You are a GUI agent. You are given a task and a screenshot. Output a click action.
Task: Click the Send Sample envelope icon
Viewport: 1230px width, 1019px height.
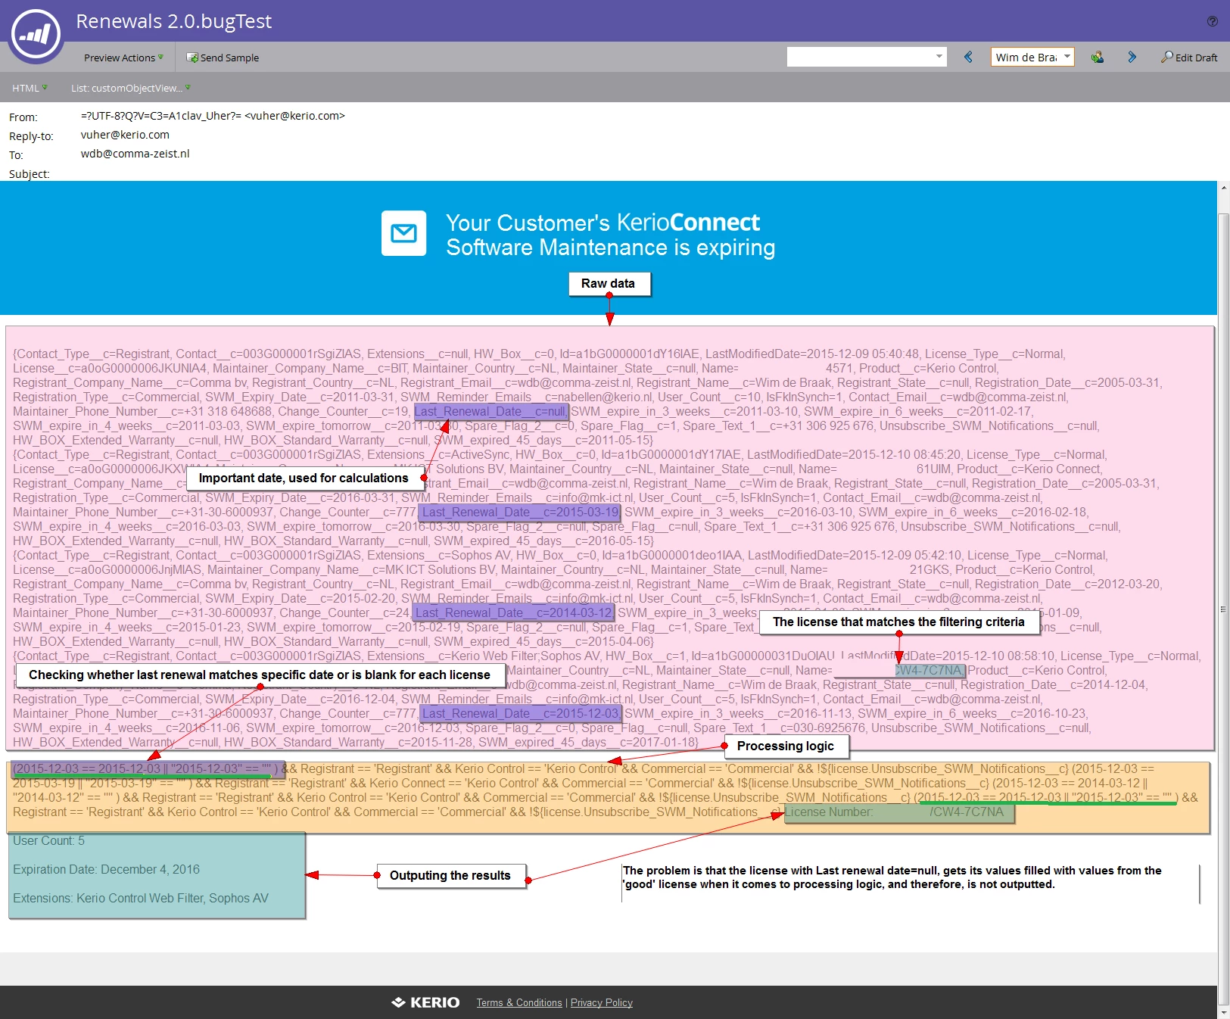coord(192,58)
